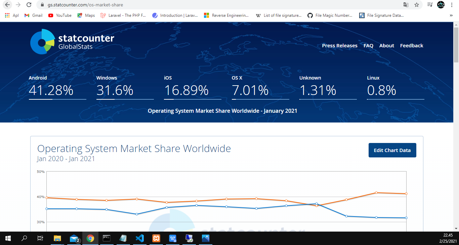
Task: Click the Windows 31.6% statistic
Action: 125,87
